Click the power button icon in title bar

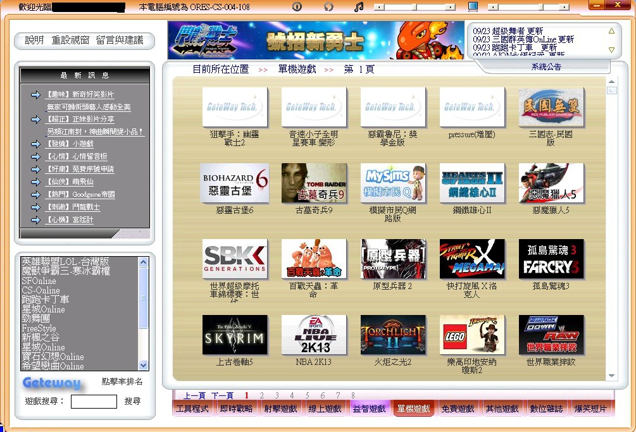[297, 6]
